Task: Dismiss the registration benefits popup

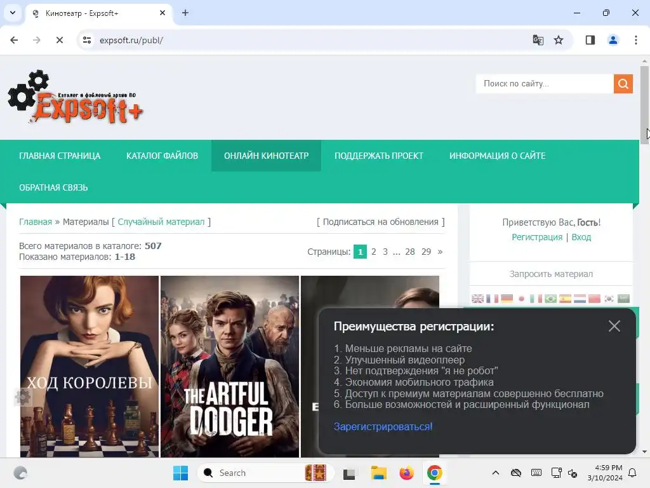Action: 614,326
